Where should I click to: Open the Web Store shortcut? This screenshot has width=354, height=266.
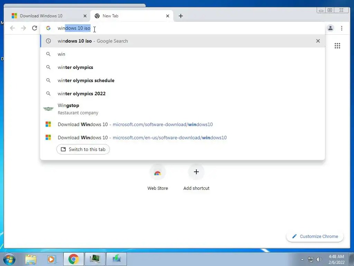[158, 178]
